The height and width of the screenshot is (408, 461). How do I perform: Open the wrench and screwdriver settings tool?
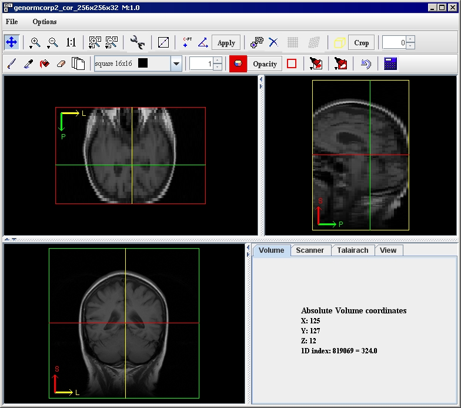pos(138,42)
